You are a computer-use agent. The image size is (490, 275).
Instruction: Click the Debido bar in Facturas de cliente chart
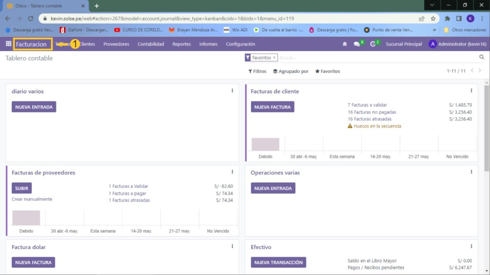coord(265,144)
